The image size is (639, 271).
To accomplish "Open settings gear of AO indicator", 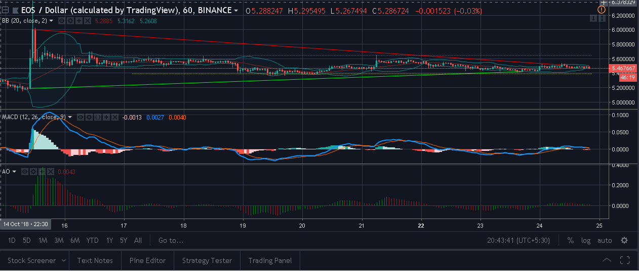I will click(33, 172).
